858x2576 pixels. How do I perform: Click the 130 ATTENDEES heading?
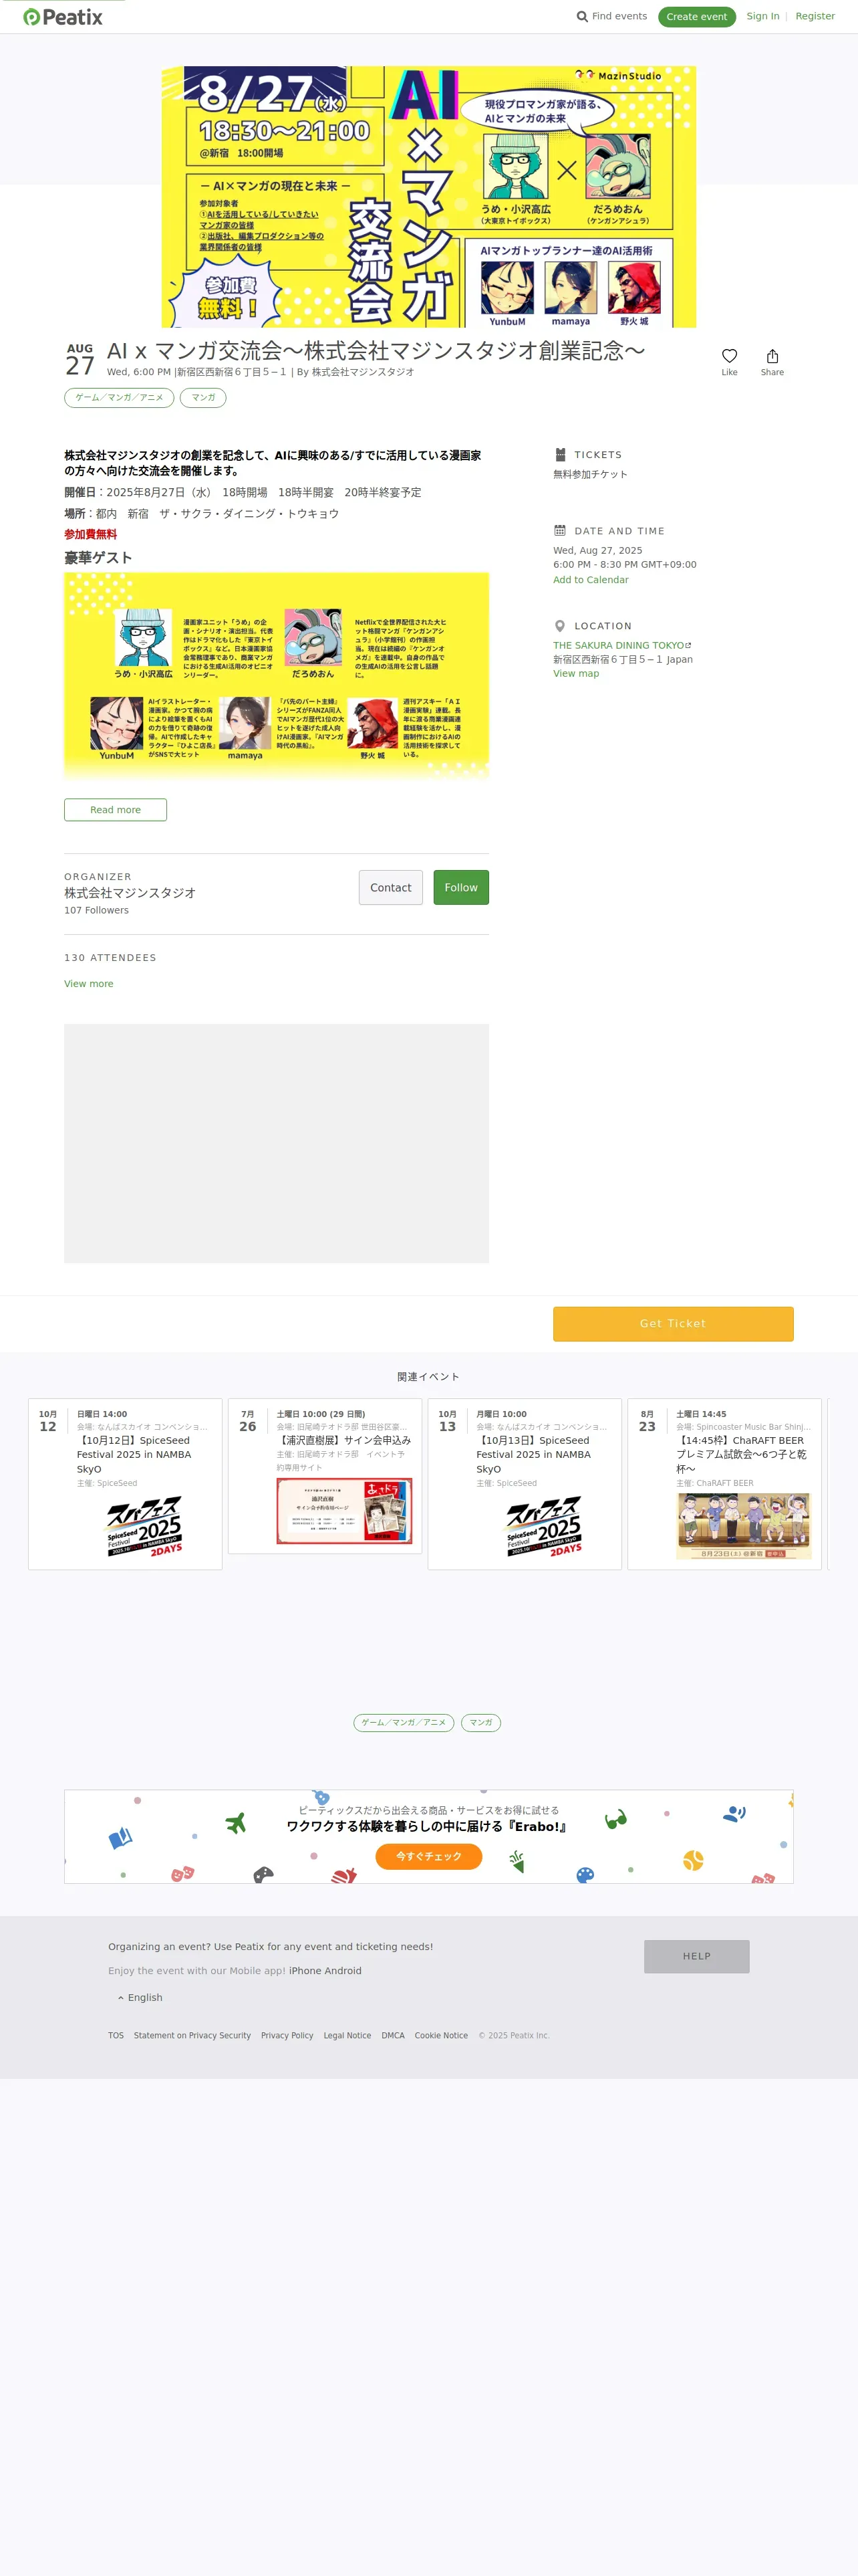110,958
